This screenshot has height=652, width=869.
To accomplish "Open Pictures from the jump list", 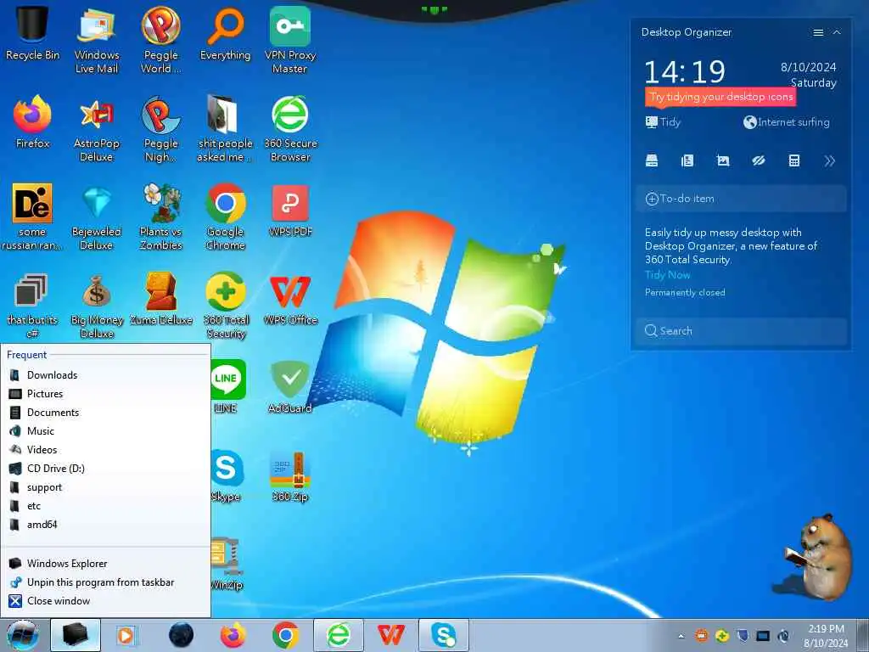I will (105, 394).
